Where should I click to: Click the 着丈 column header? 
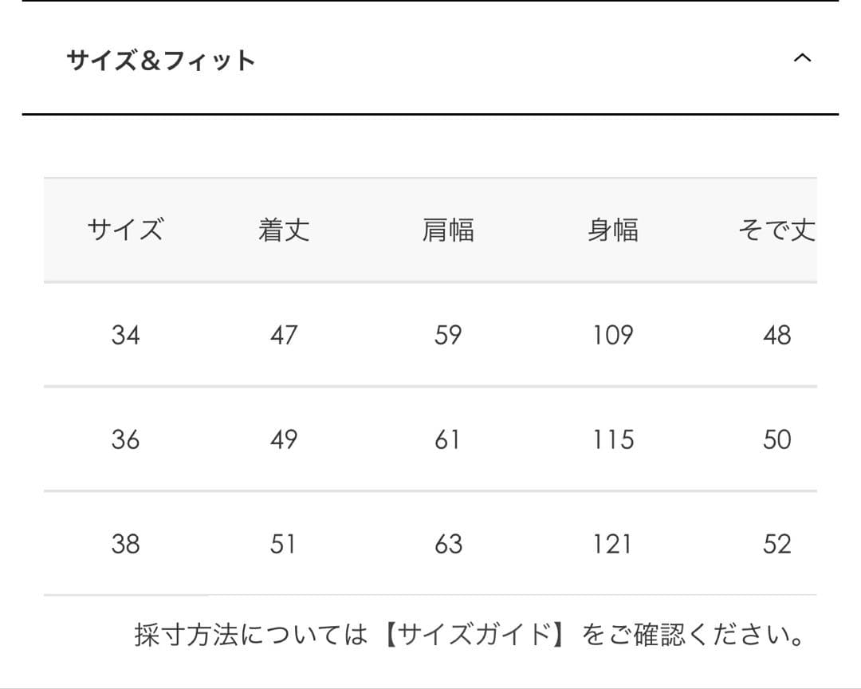tap(283, 230)
